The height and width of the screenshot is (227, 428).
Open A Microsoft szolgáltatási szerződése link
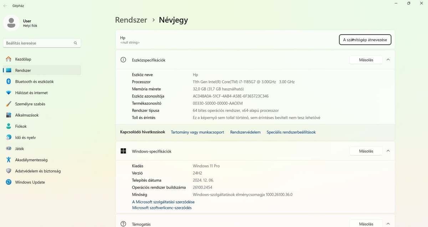click(163, 202)
